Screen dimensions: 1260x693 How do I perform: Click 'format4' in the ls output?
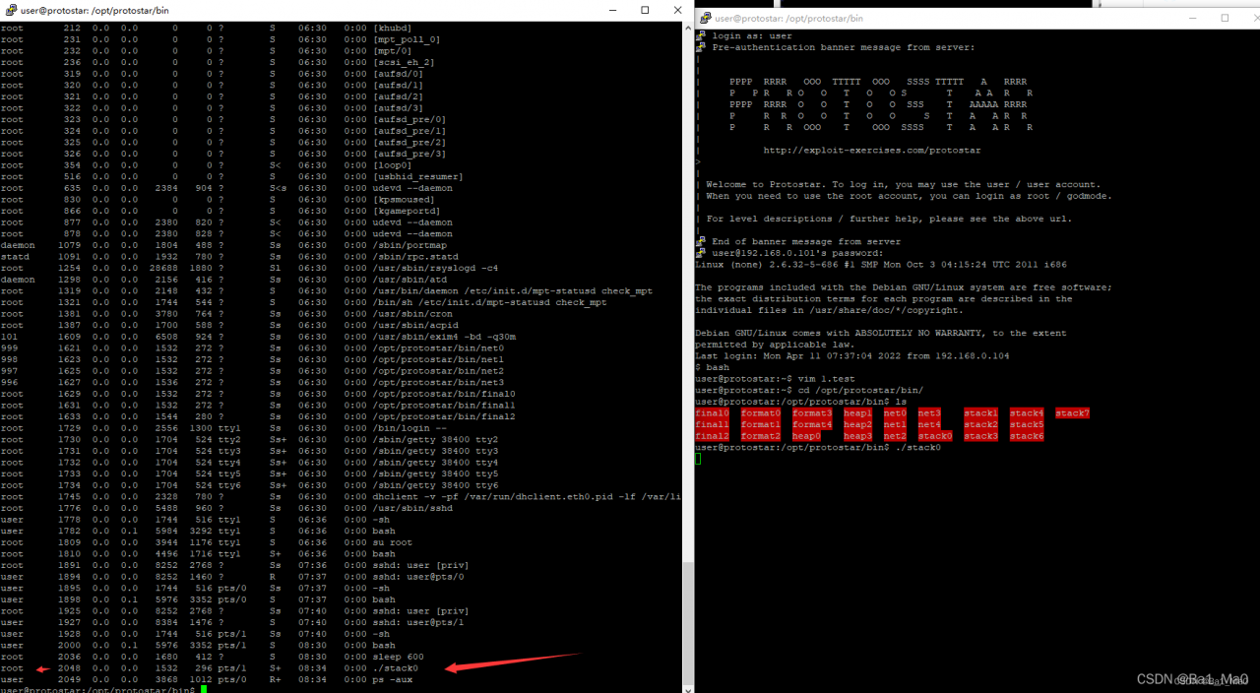pyautogui.click(x=812, y=424)
